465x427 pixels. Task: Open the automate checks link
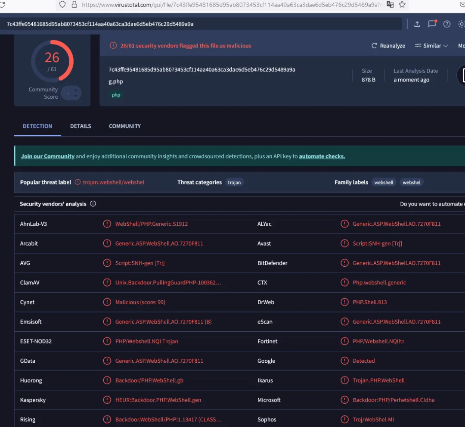pos(322,156)
